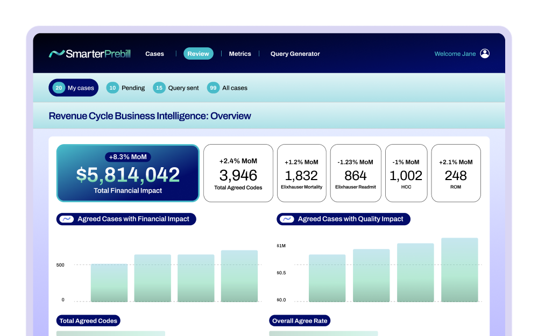Open the ROM 248 card
Viewport: 538px width, 336px height.
point(456,173)
